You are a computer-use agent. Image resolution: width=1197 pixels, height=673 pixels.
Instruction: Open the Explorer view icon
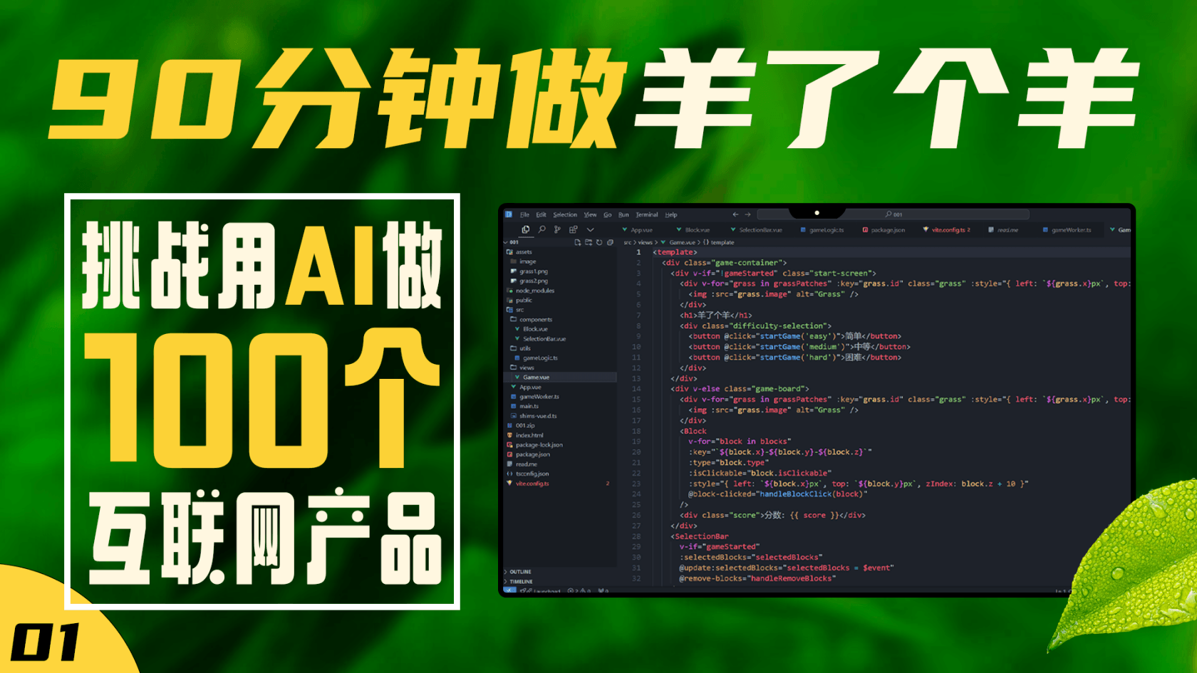525,229
